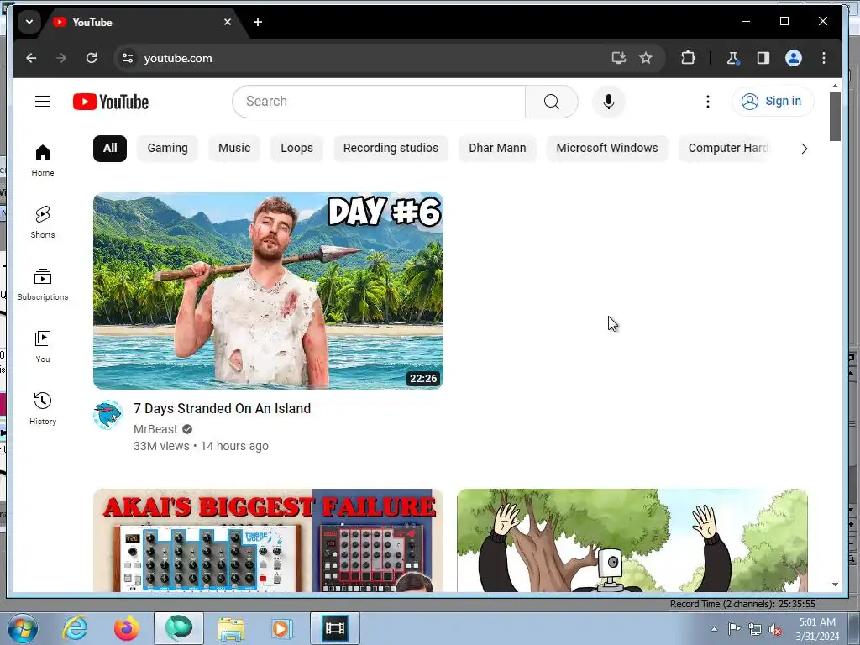Image resolution: width=860 pixels, height=645 pixels.
Task: Start voice search with microphone icon
Action: coord(608,102)
